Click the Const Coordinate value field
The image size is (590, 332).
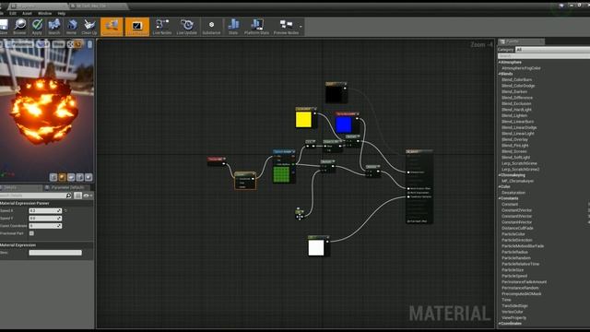click(x=45, y=226)
